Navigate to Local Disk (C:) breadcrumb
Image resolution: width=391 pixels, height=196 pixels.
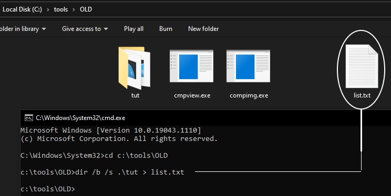click(22, 9)
